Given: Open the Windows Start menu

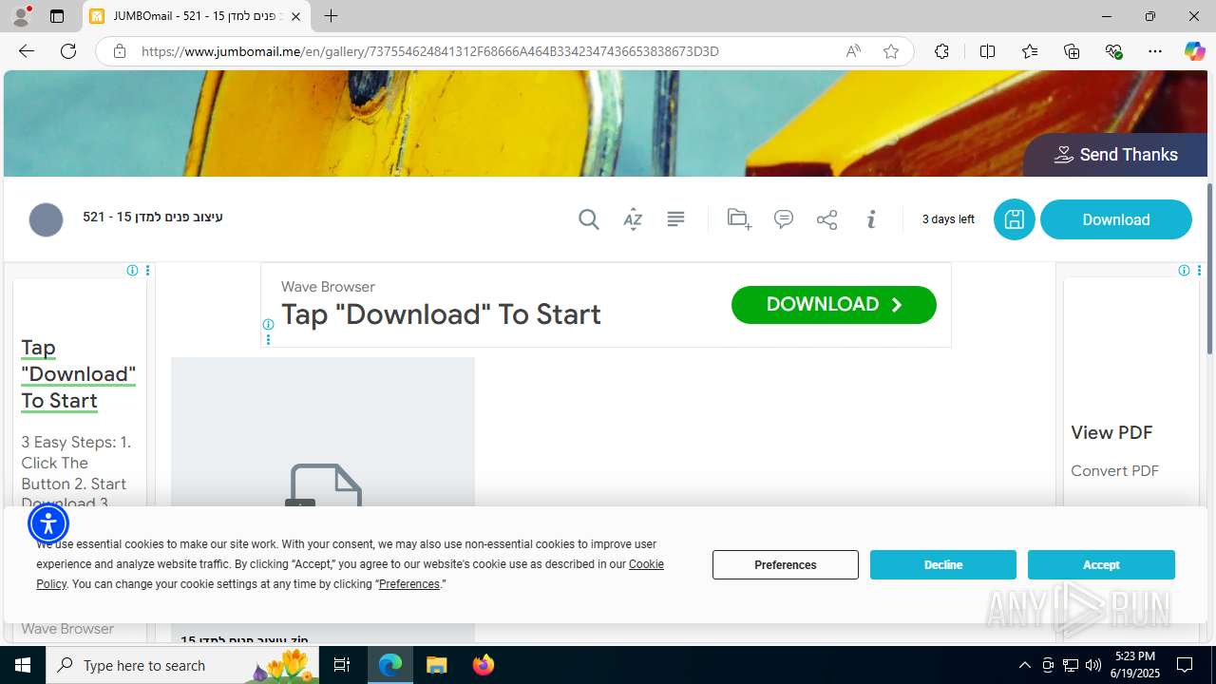Looking at the screenshot, I should [23, 665].
